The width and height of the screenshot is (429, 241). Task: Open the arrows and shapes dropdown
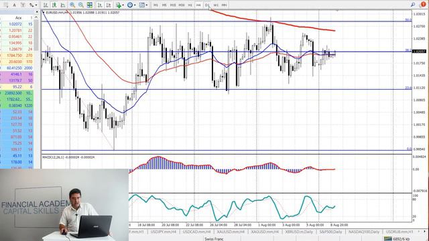pos(33,5)
